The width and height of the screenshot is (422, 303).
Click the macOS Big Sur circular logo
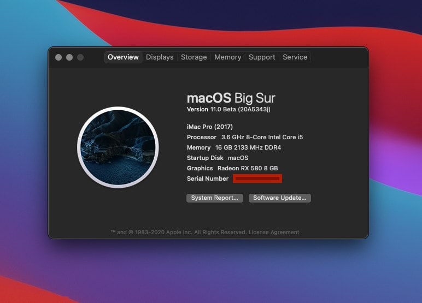[118, 147]
